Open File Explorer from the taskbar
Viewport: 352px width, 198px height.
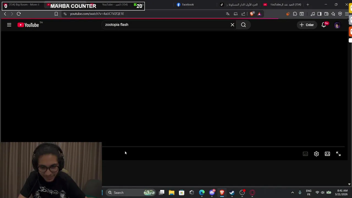[x=172, y=193]
